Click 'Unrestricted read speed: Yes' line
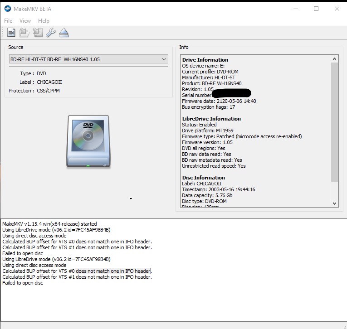347x329 pixels. 214,166
